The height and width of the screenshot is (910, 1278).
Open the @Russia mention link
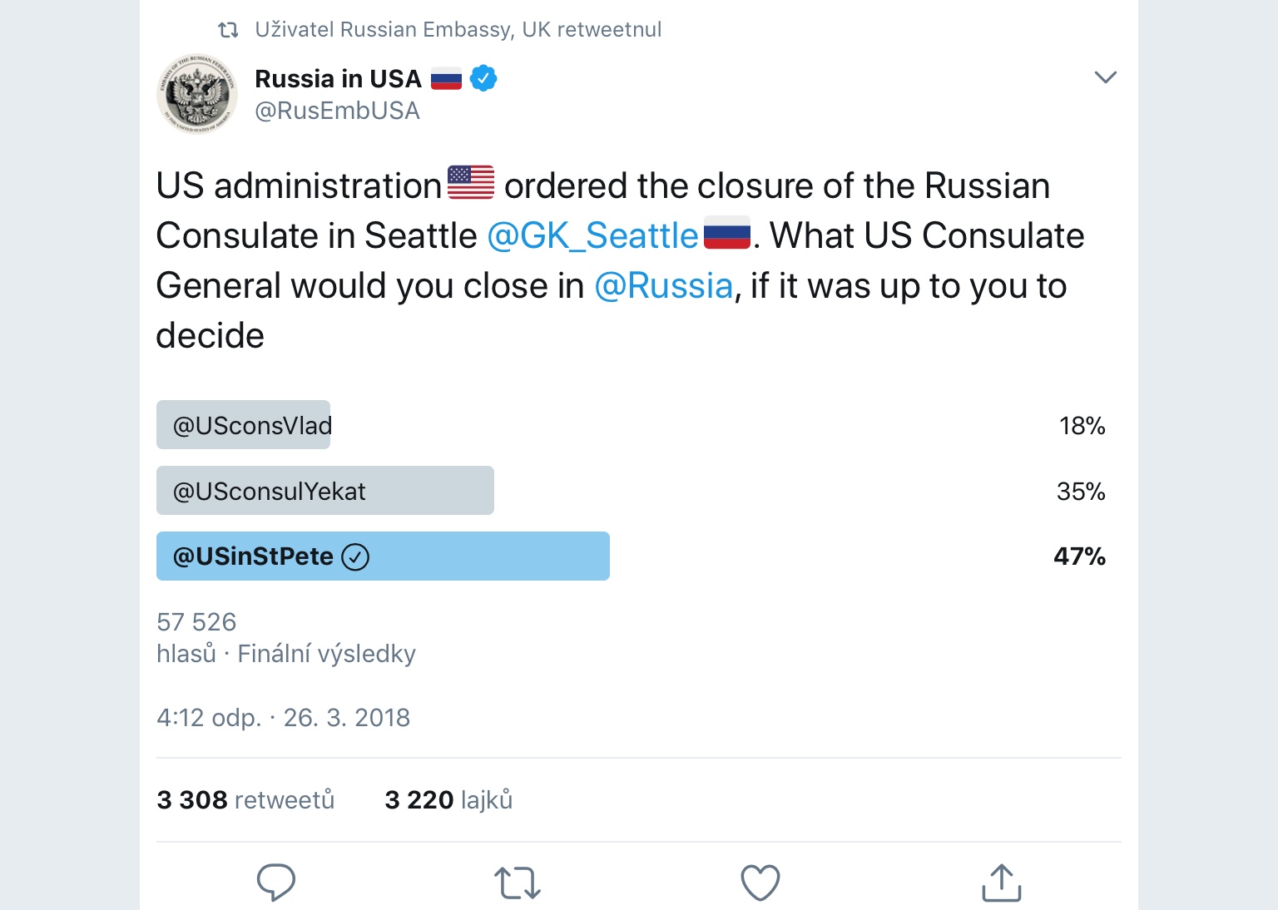(663, 286)
